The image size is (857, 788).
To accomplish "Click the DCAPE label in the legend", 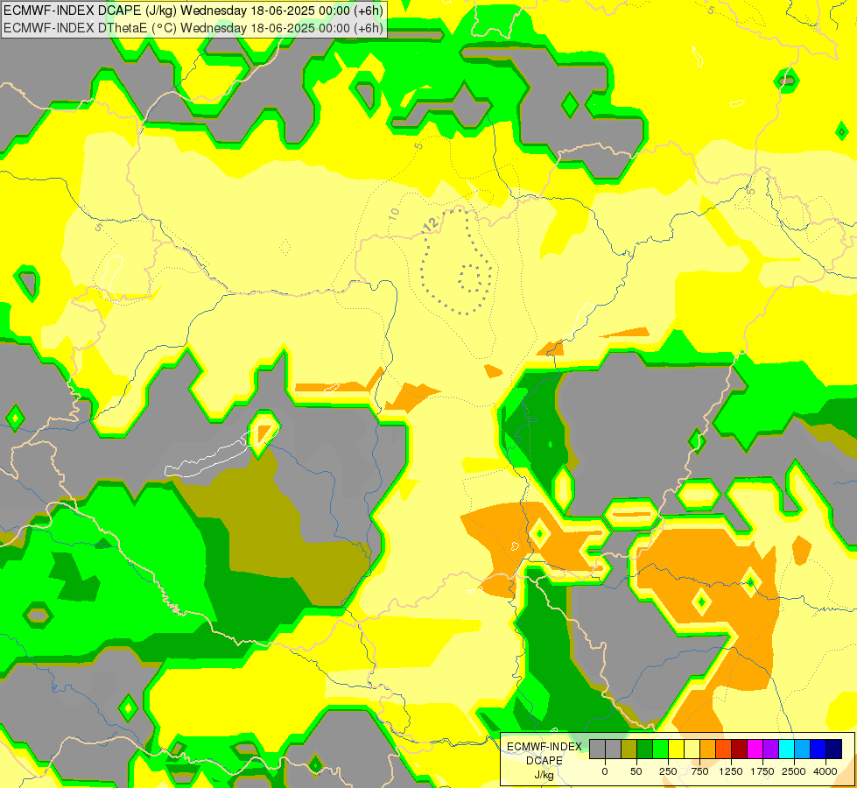I will pyautogui.click(x=544, y=761).
